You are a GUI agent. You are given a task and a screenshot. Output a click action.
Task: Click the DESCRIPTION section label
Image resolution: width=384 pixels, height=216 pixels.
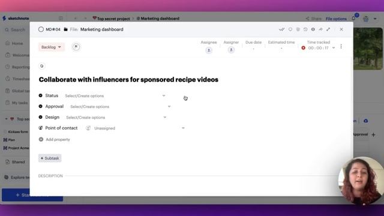[50, 176]
